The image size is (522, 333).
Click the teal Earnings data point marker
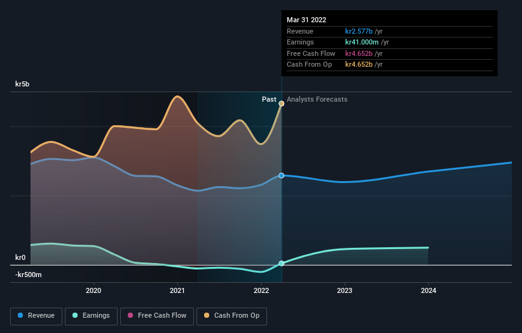tap(281, 263)
